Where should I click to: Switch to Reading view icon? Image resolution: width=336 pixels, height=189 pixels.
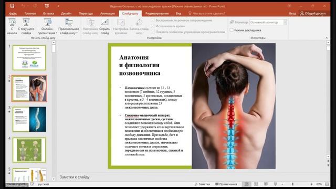click(x=266, y=184)
